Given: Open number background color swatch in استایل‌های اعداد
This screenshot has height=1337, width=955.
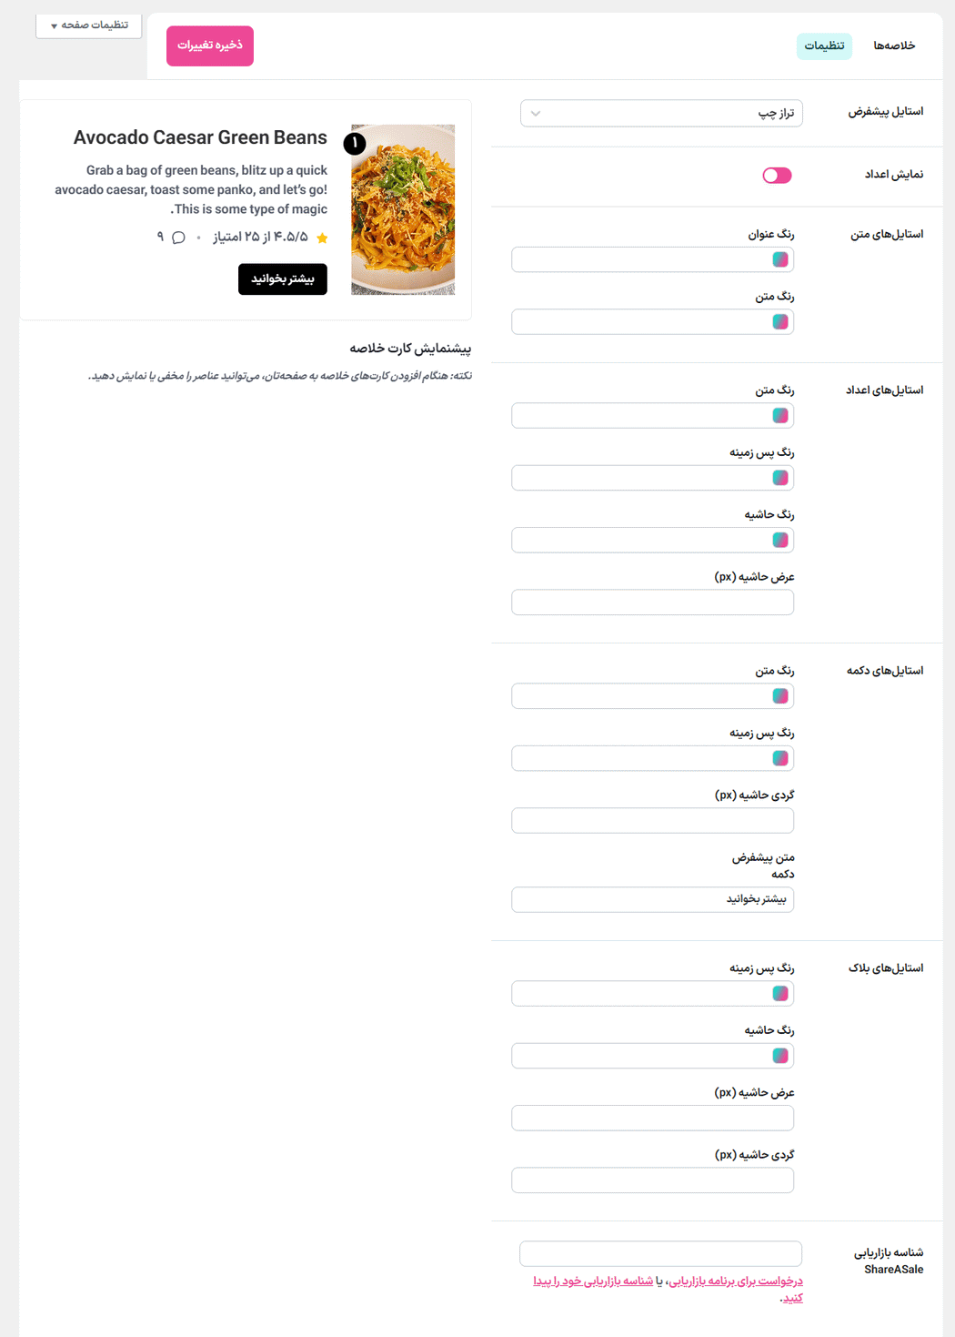Looking at the screenshot, I should [780, 478].
